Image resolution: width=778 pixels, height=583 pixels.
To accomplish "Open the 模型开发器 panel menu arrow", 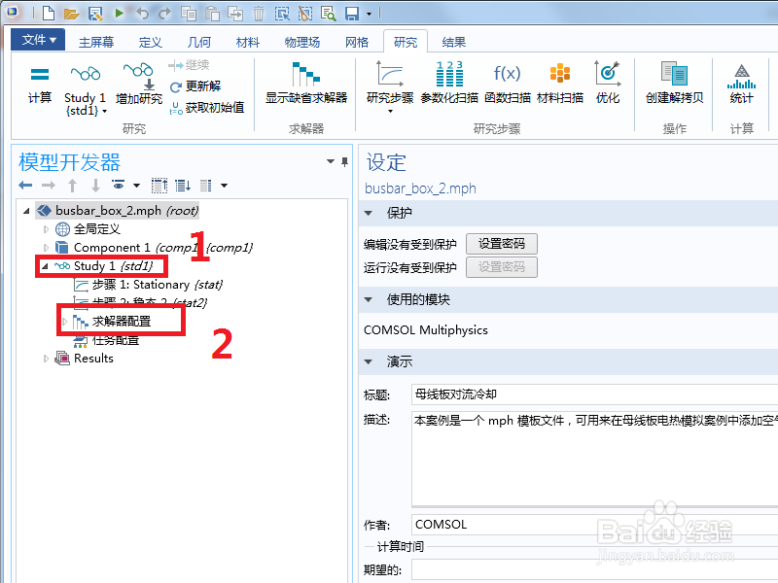I will coord(331,161).
